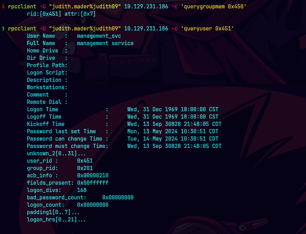Select the group_rid value 0x201

coord(85,168)
